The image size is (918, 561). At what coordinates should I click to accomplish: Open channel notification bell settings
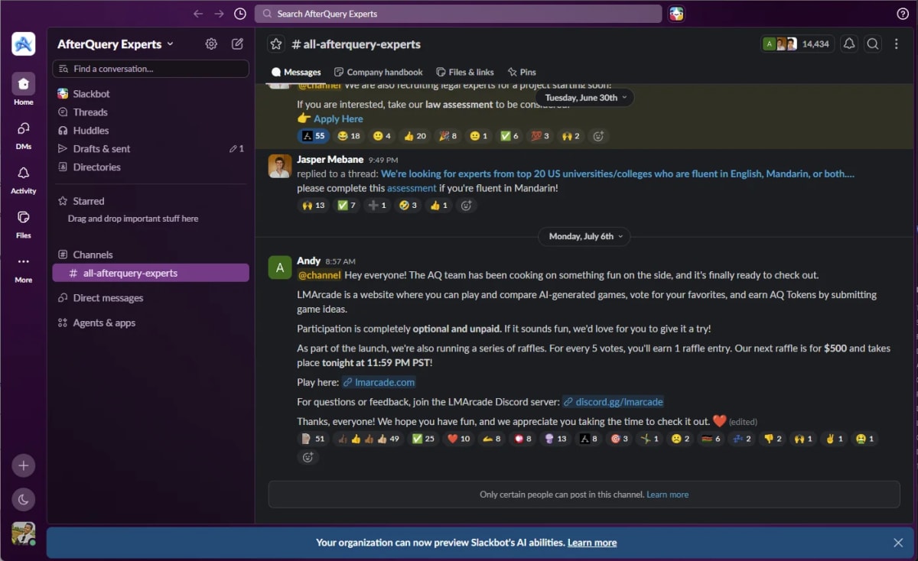[x=849, y=44]
